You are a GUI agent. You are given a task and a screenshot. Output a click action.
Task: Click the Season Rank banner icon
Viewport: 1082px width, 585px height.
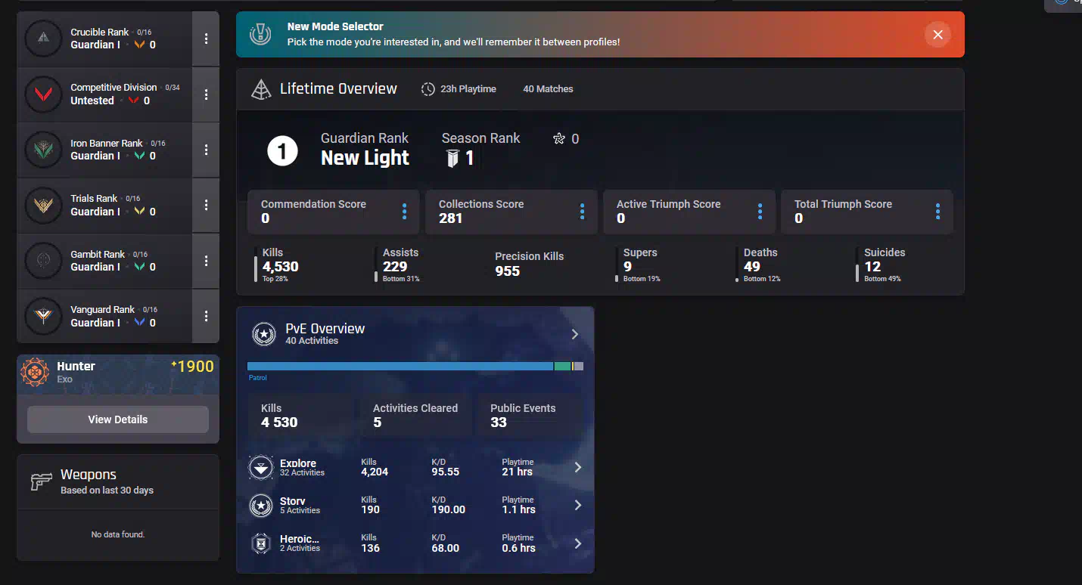(452, 158)
